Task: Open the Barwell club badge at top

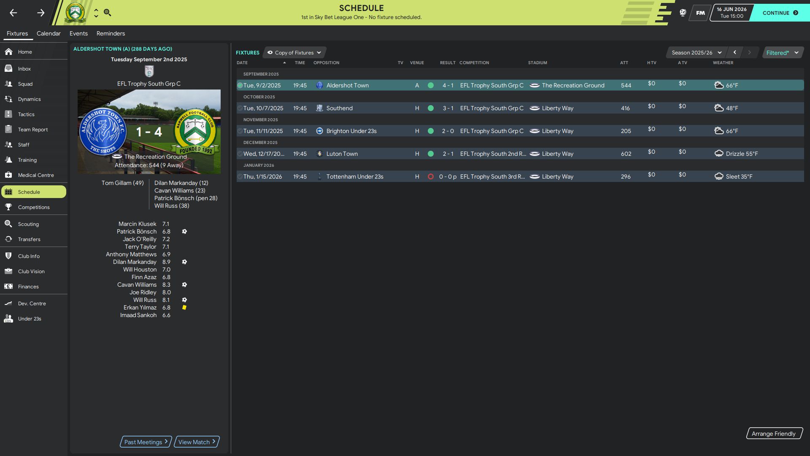Action: [x=75, y=13]
